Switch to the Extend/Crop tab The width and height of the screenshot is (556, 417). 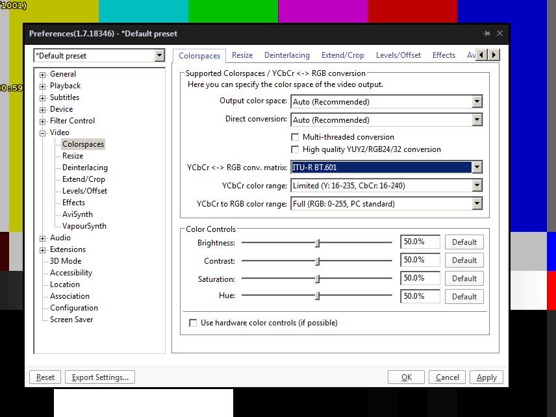tap(342, 55)
